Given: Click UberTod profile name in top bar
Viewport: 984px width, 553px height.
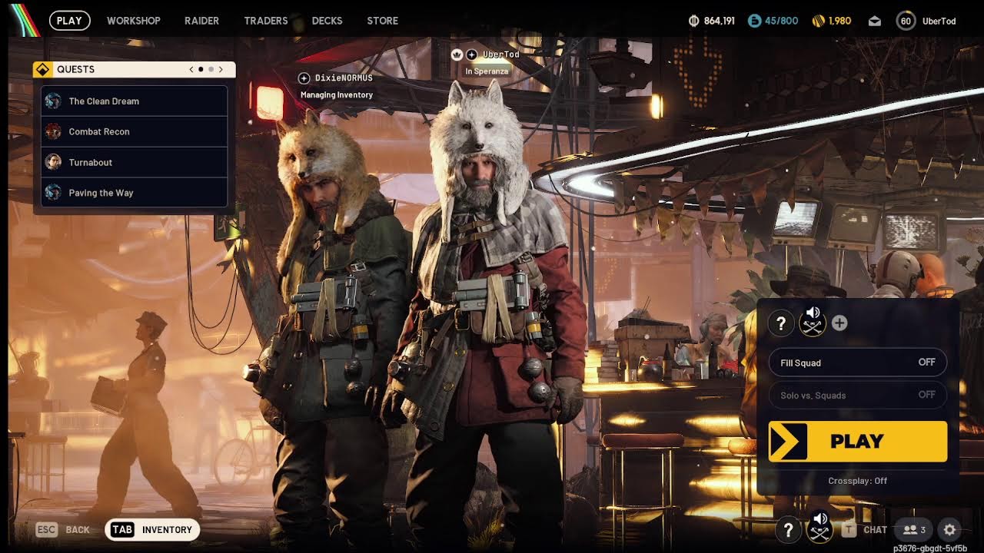Looking at the screenshot, I should pos(939,22).
